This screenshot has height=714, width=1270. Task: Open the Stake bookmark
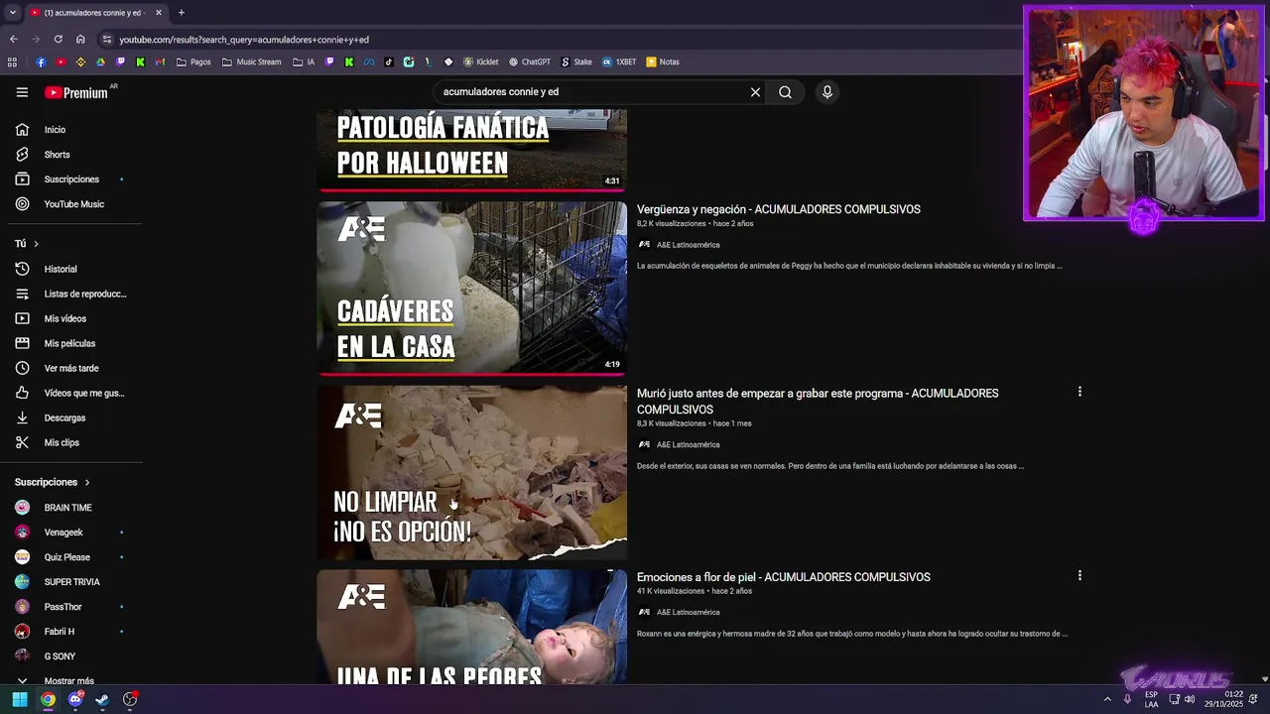click(x=576, y=61)
